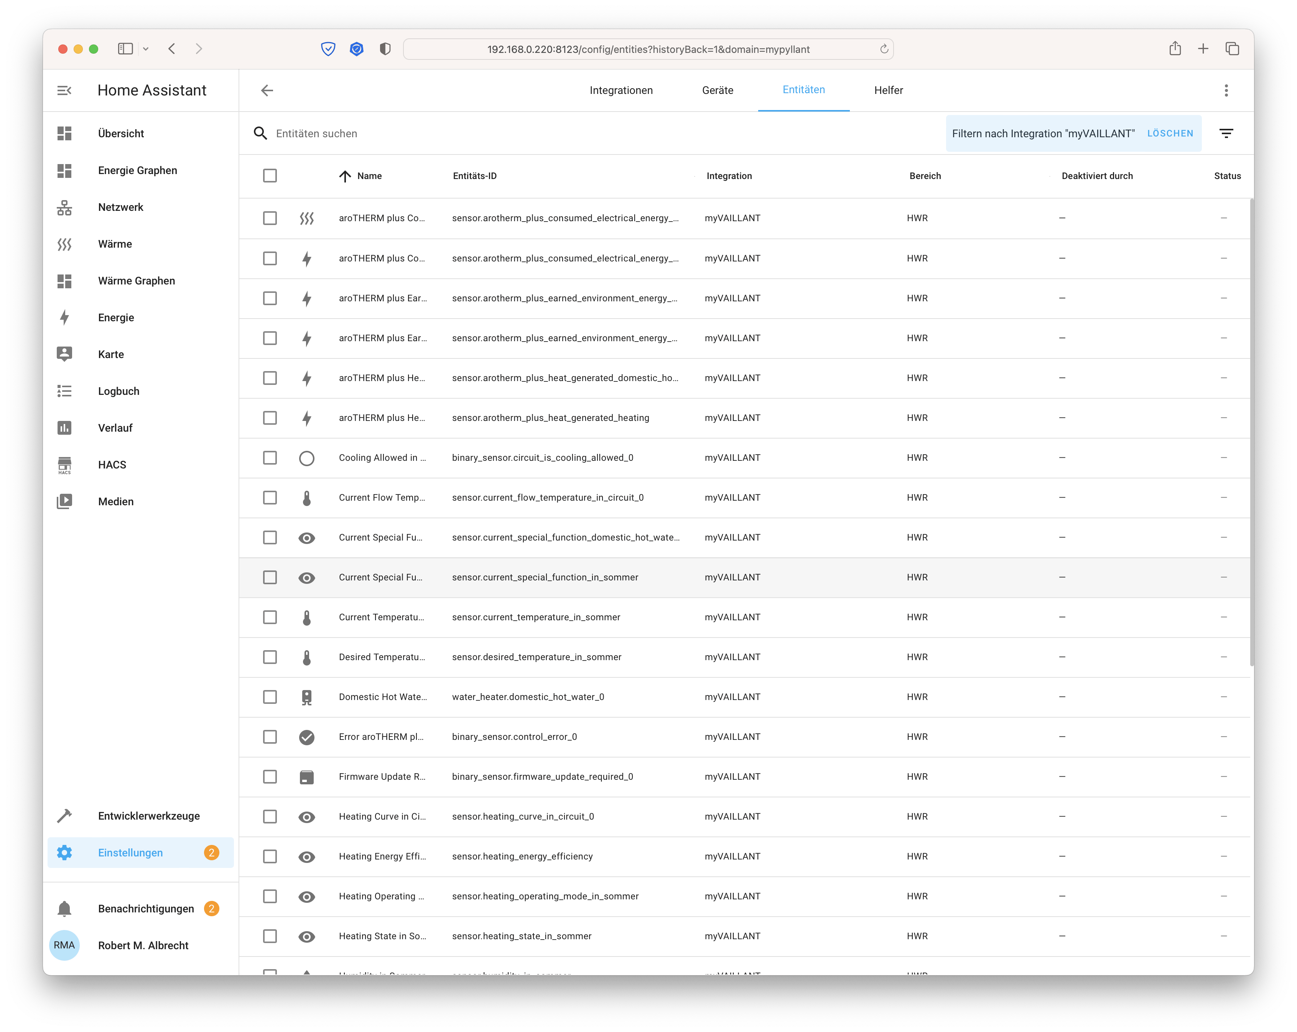Open Robert M. Albrecht user profile
Viewport: 1297px width, 1032px height.
pos(143,945)
